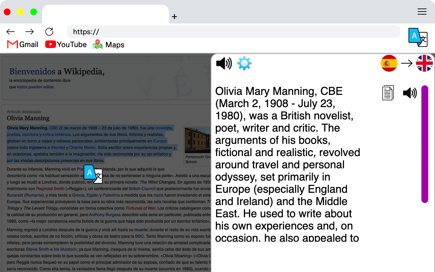Open the red "Fortunes of War" link
Screen dimensions: 435x272
coord(141,208)
